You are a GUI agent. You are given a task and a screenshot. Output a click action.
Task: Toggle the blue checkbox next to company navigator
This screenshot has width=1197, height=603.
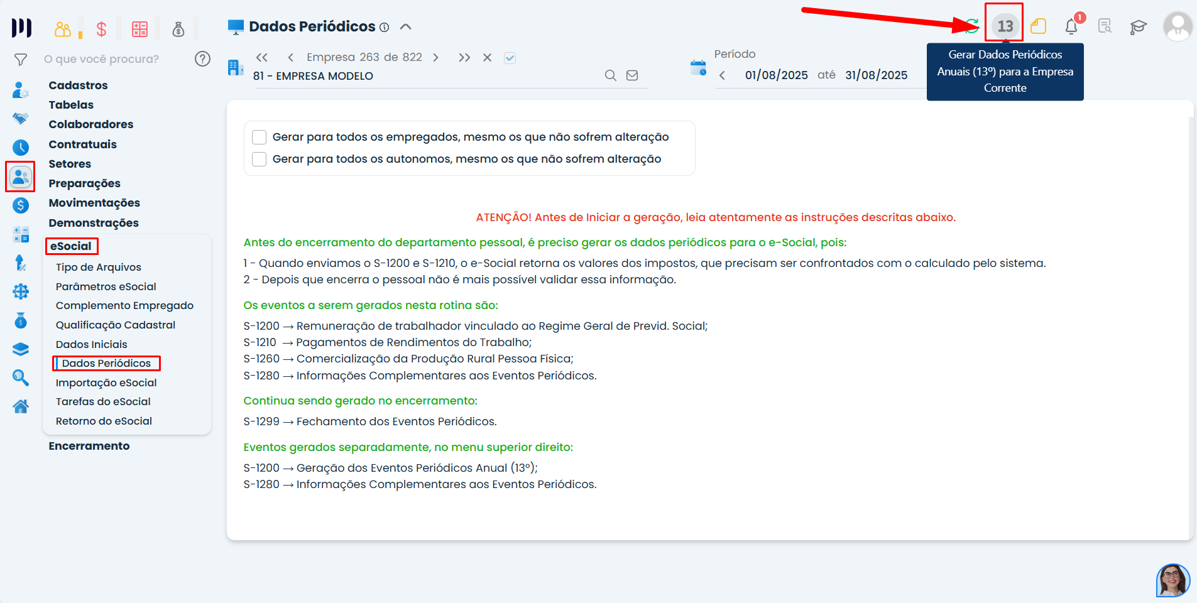point(510,58)
